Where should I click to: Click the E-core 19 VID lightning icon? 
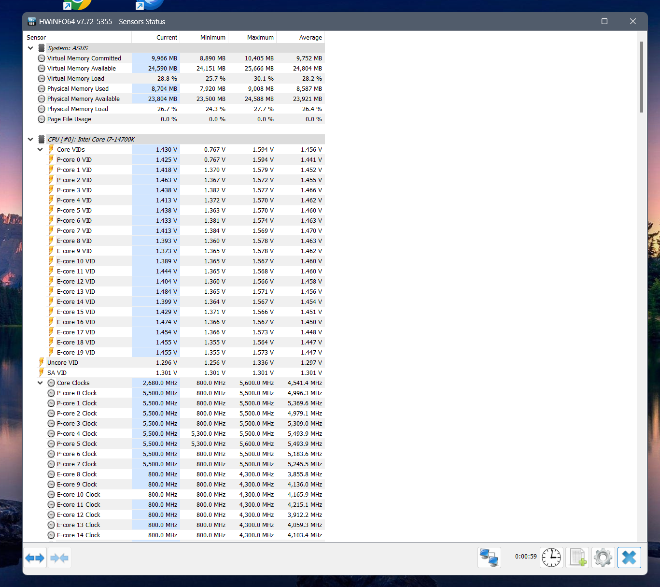[51, 352]
